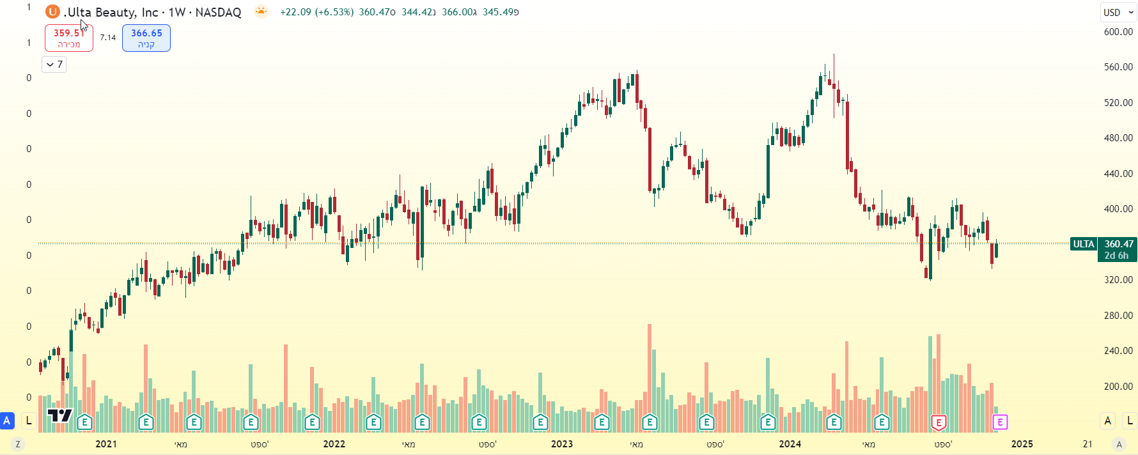Click the market status sun icon
The width and height of the screenshot is (1138, 455).
pyautogui.click(x=261, y=12)
